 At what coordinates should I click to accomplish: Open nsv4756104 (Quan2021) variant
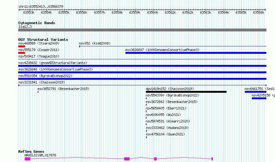pyautogui.click(x=165, y=134)
